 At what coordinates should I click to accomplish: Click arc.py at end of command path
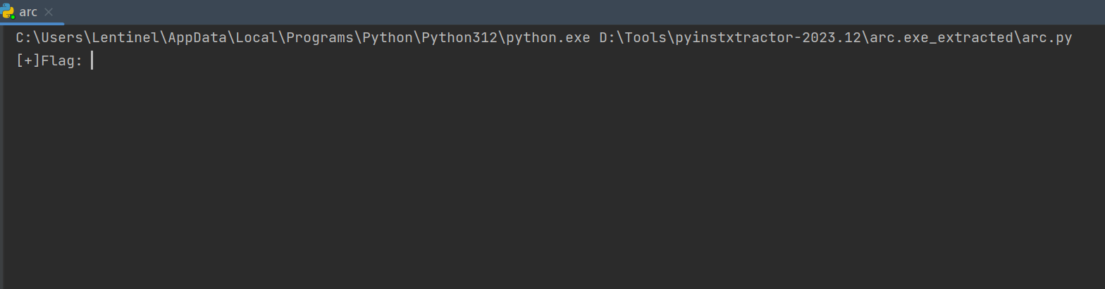(1047, 38)
